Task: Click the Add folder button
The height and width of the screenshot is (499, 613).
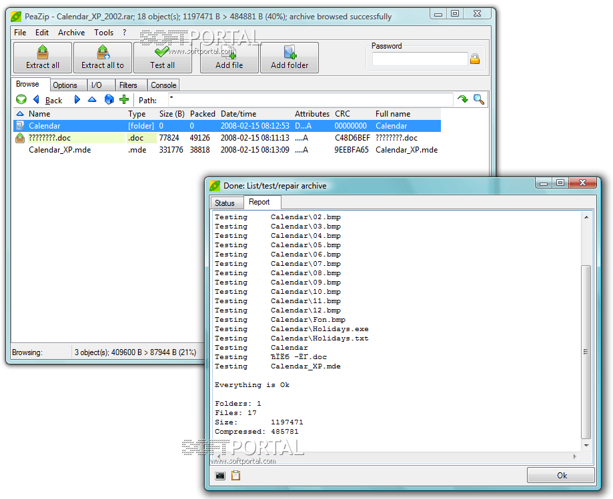Action: 289,57
